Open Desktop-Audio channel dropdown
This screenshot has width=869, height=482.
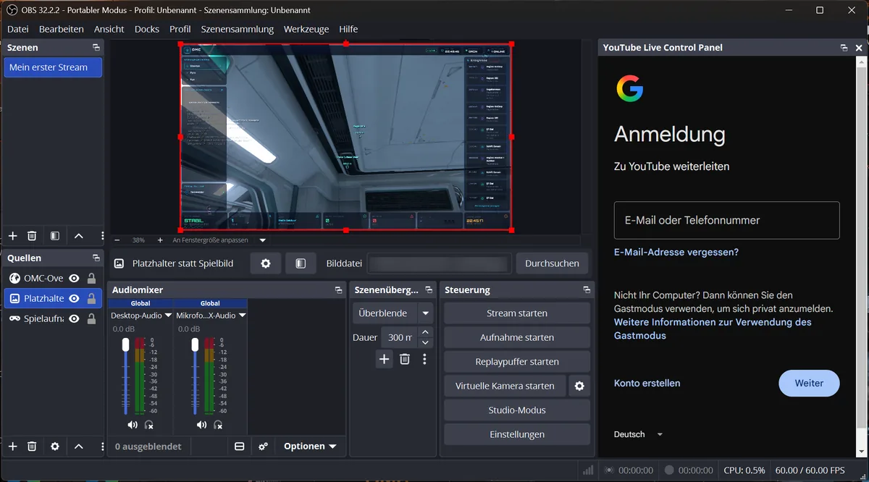coord(168,316)
